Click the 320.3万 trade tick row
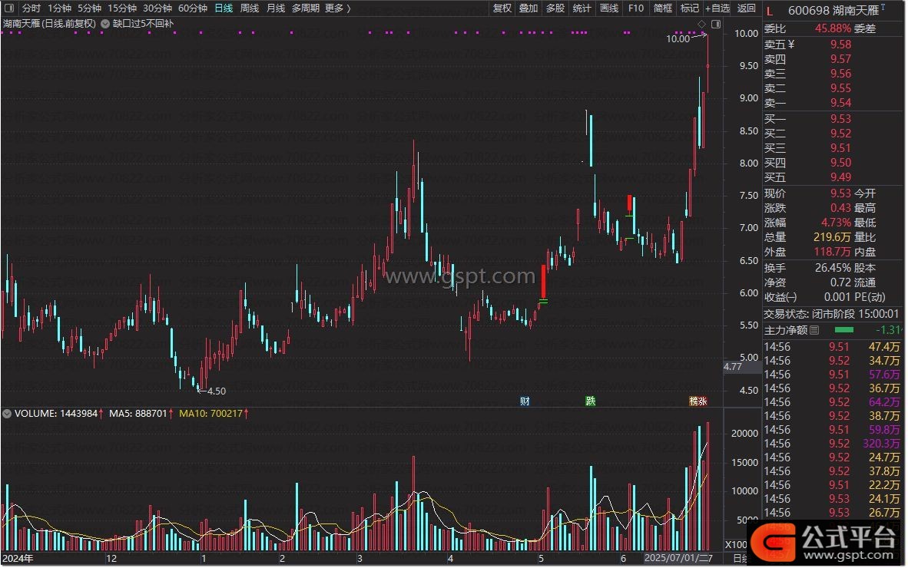Image resolution: width=908 pixels, height=568 pixels. pos(834,444)
